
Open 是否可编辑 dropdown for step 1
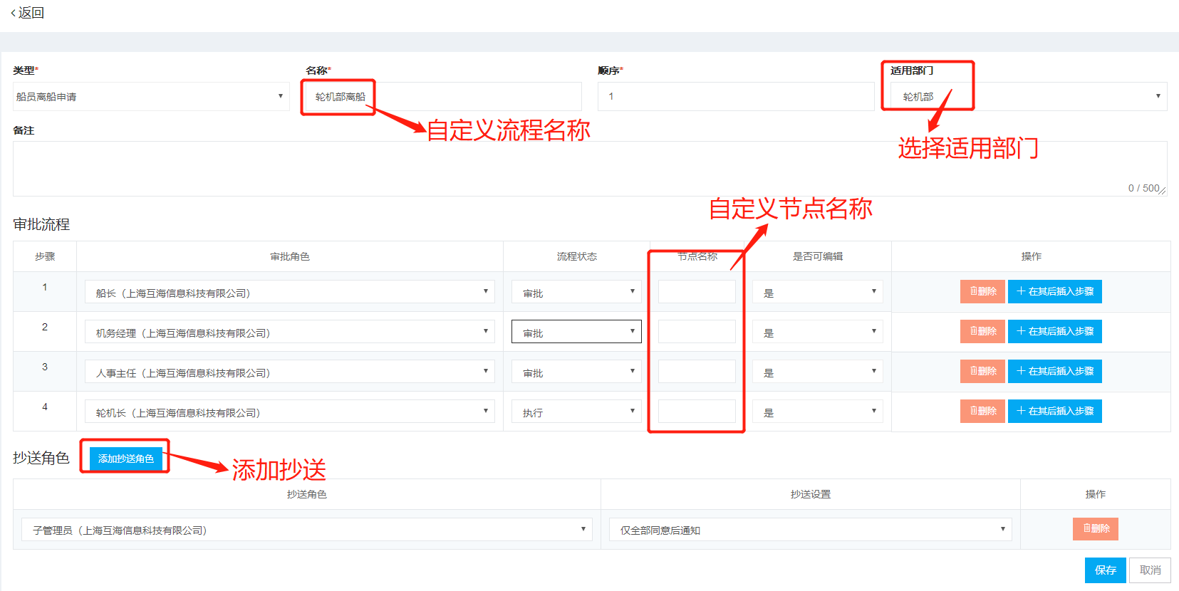tap(818, 292)
